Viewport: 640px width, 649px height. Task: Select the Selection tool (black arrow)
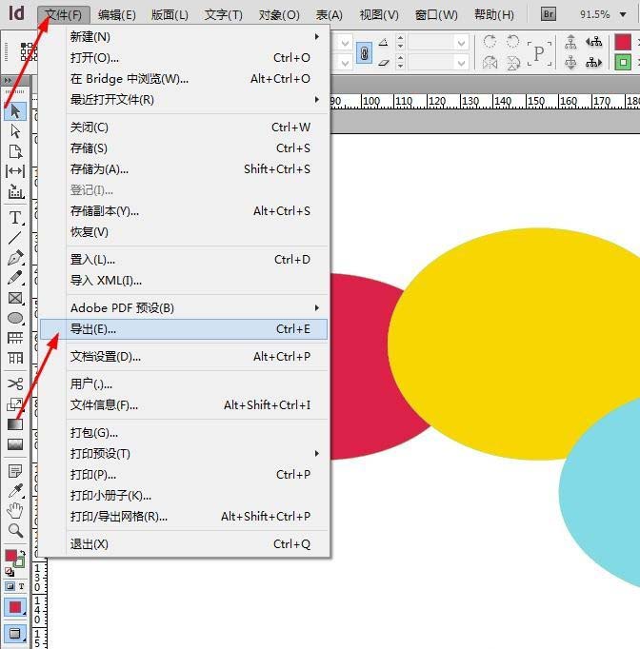click(x=15, y=111)
